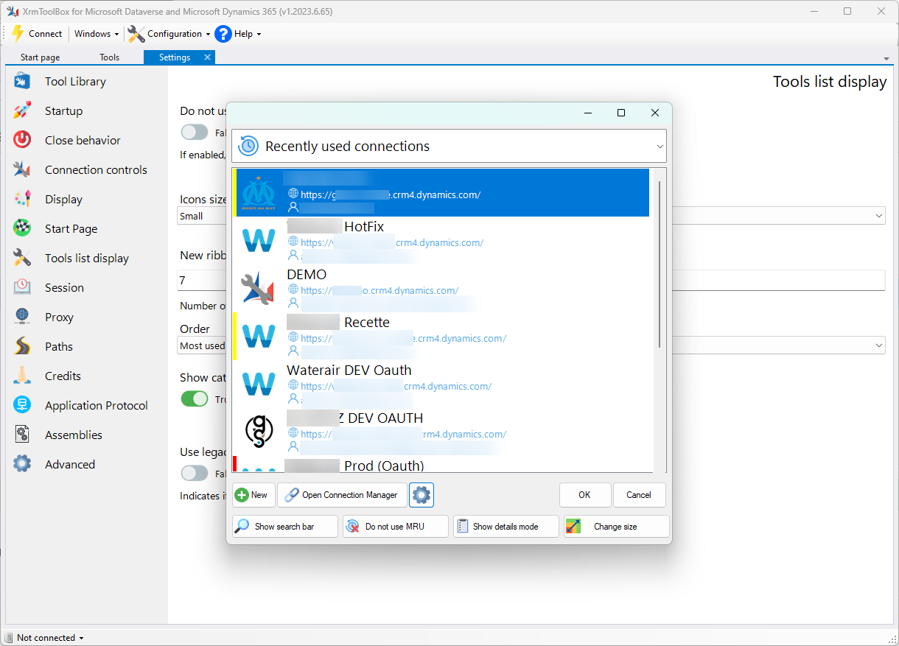This screenshot has width=899, height=646.
Task: Click the Z DEV OAUTH connection logo
Action: pyautogui.click(x=259, y=432)
